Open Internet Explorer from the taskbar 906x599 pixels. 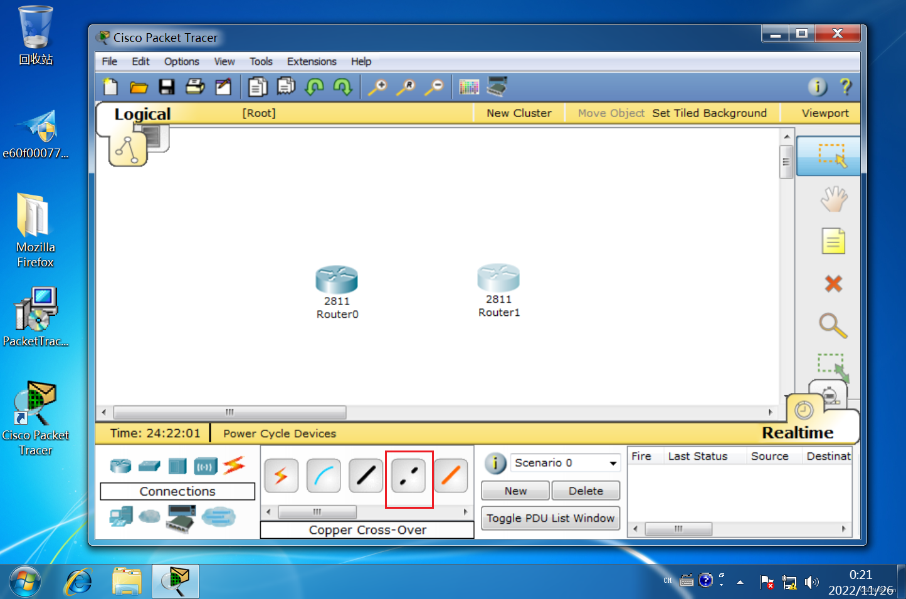[x=79, y=582]
